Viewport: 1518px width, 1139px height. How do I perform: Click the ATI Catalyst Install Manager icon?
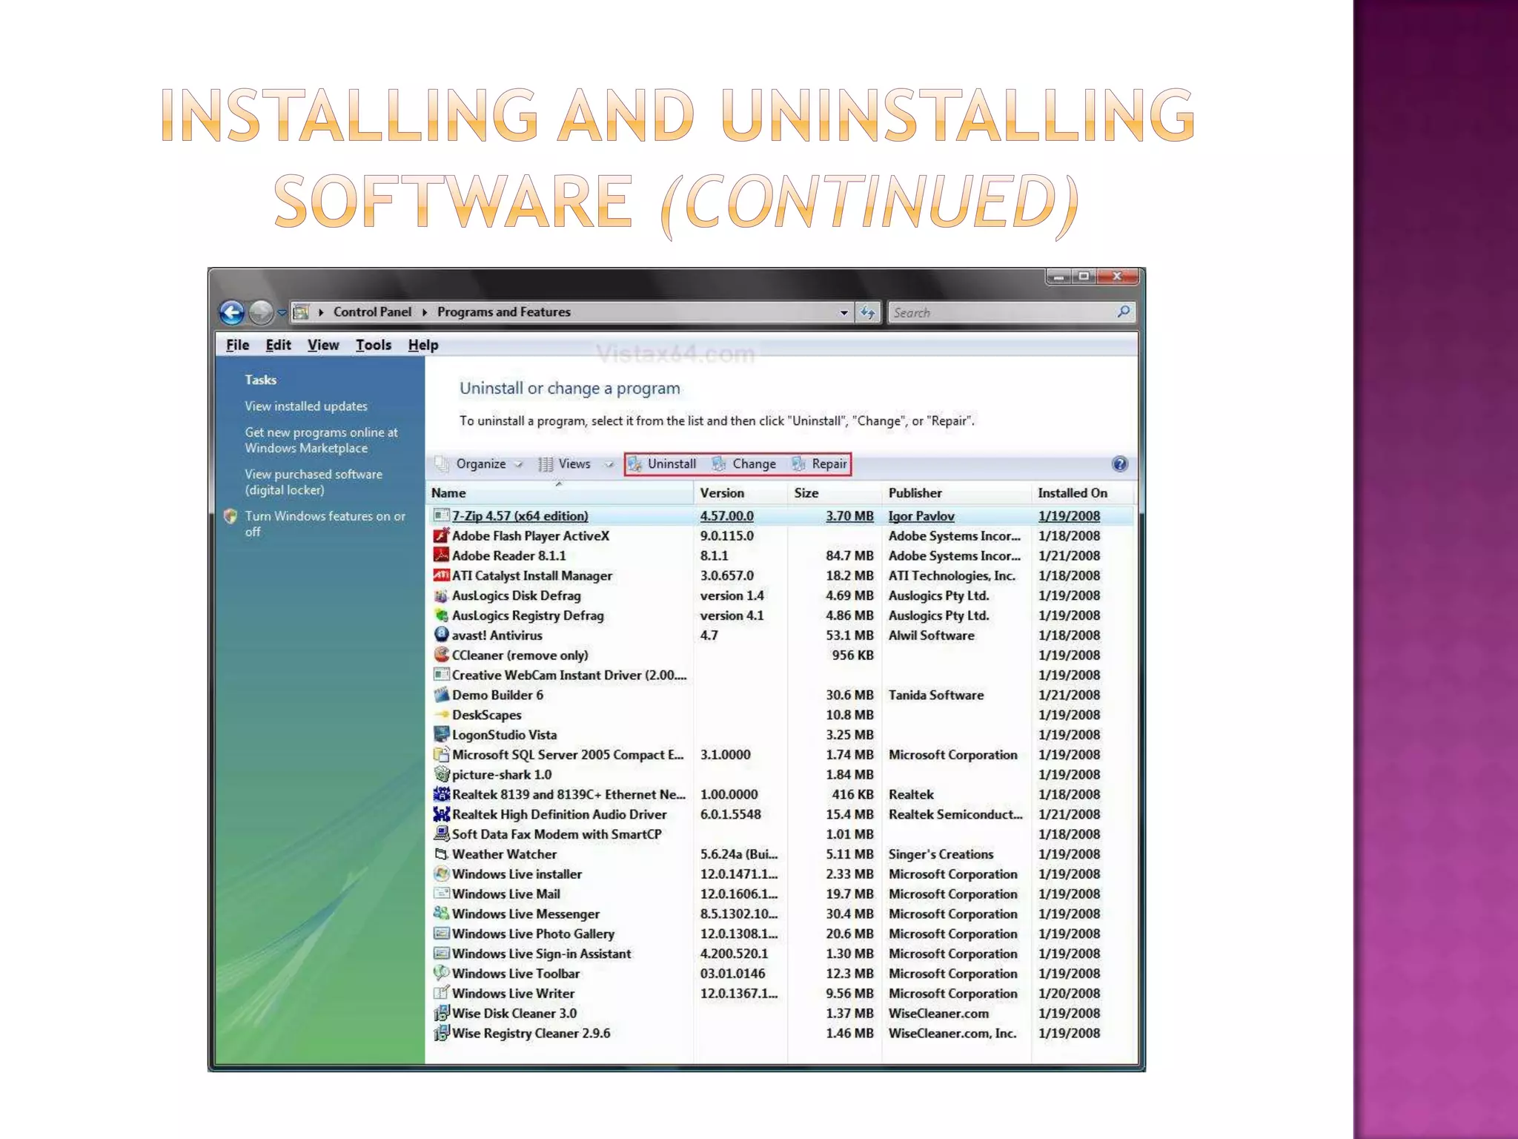pos(441,575)
